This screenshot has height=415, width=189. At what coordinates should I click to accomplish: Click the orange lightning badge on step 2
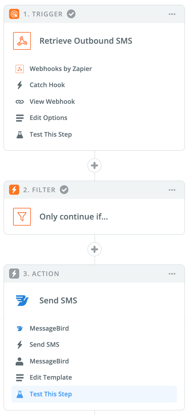[x=14, y=190]
